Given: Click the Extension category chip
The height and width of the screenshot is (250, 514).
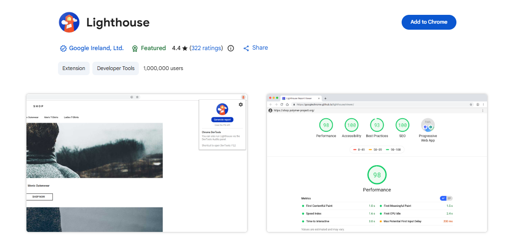Looking at the screenshot, I should point(74,68).
